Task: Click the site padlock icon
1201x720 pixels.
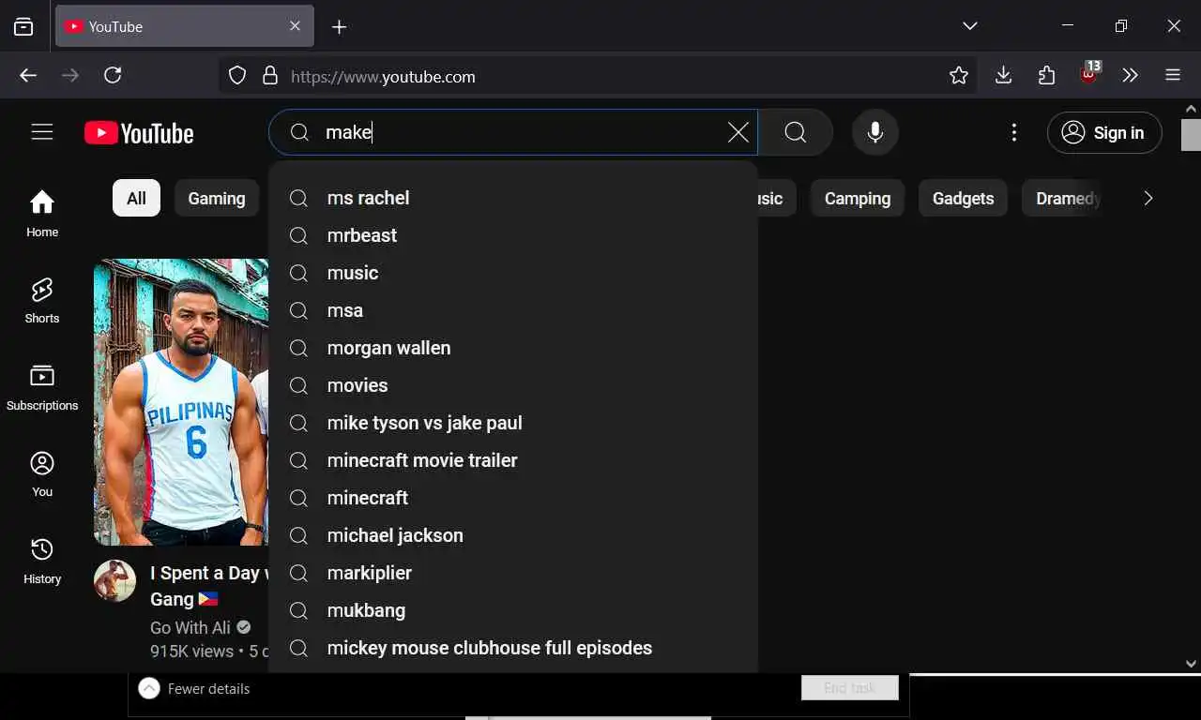Action: tap(270, 76)
